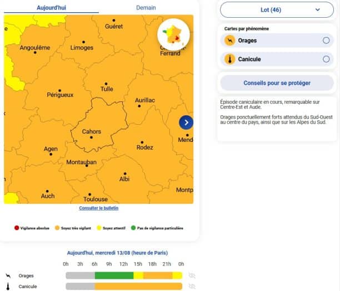The width and height of the screenshot is (340, 291).
Task: Click the Périgueux city label
Action: (x=60, y=95)
